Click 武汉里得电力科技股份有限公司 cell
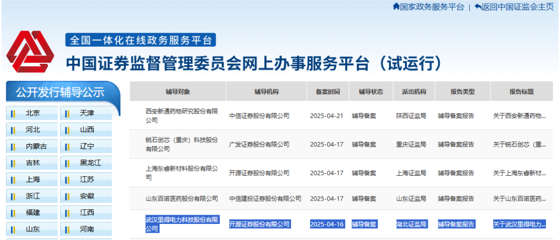 pos(182,224)
